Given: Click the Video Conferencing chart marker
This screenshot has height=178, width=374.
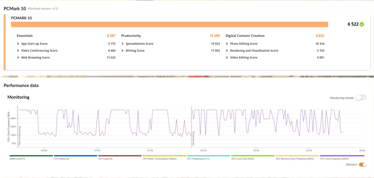Looking at the screenshot, I should (x=19, y=136).
